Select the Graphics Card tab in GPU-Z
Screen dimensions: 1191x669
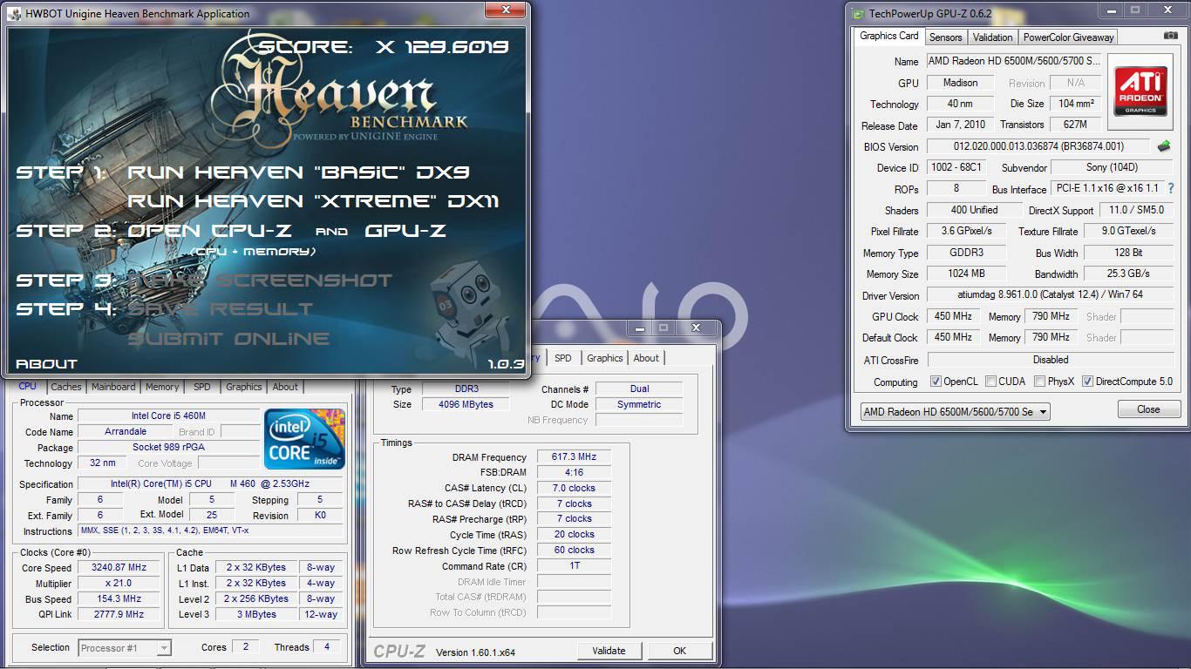pos(888,36)
